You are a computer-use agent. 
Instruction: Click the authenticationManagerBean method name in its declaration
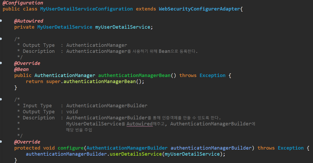(x=134, y=75)
